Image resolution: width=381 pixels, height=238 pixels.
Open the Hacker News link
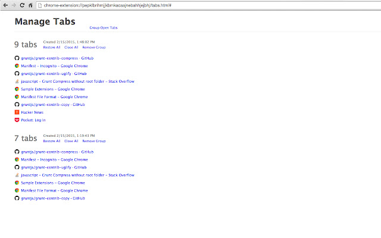32,112
